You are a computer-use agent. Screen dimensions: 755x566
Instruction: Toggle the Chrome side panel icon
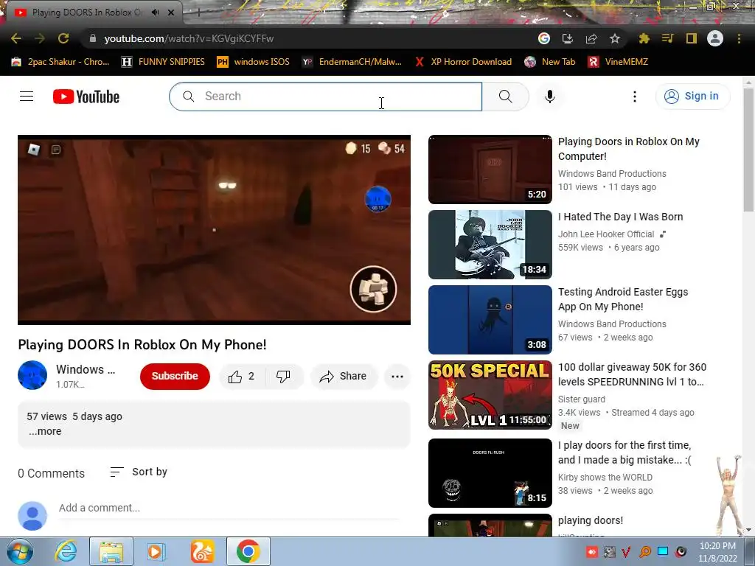(692, 38)
